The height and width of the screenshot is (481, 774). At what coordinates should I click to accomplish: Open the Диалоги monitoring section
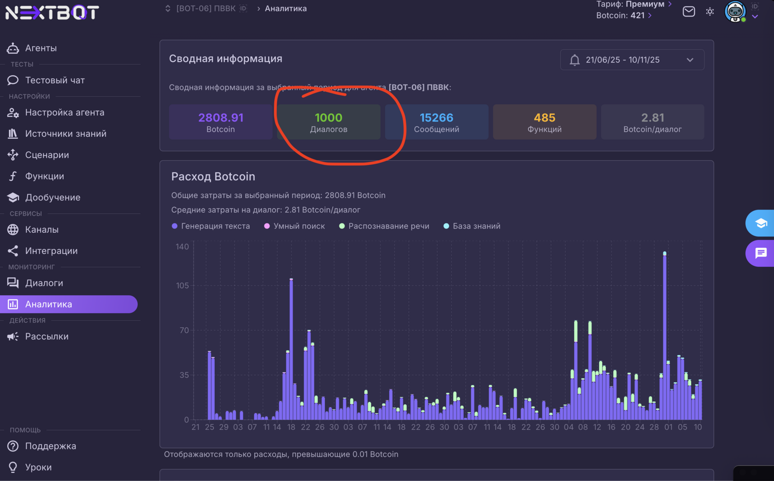(44, 283)
